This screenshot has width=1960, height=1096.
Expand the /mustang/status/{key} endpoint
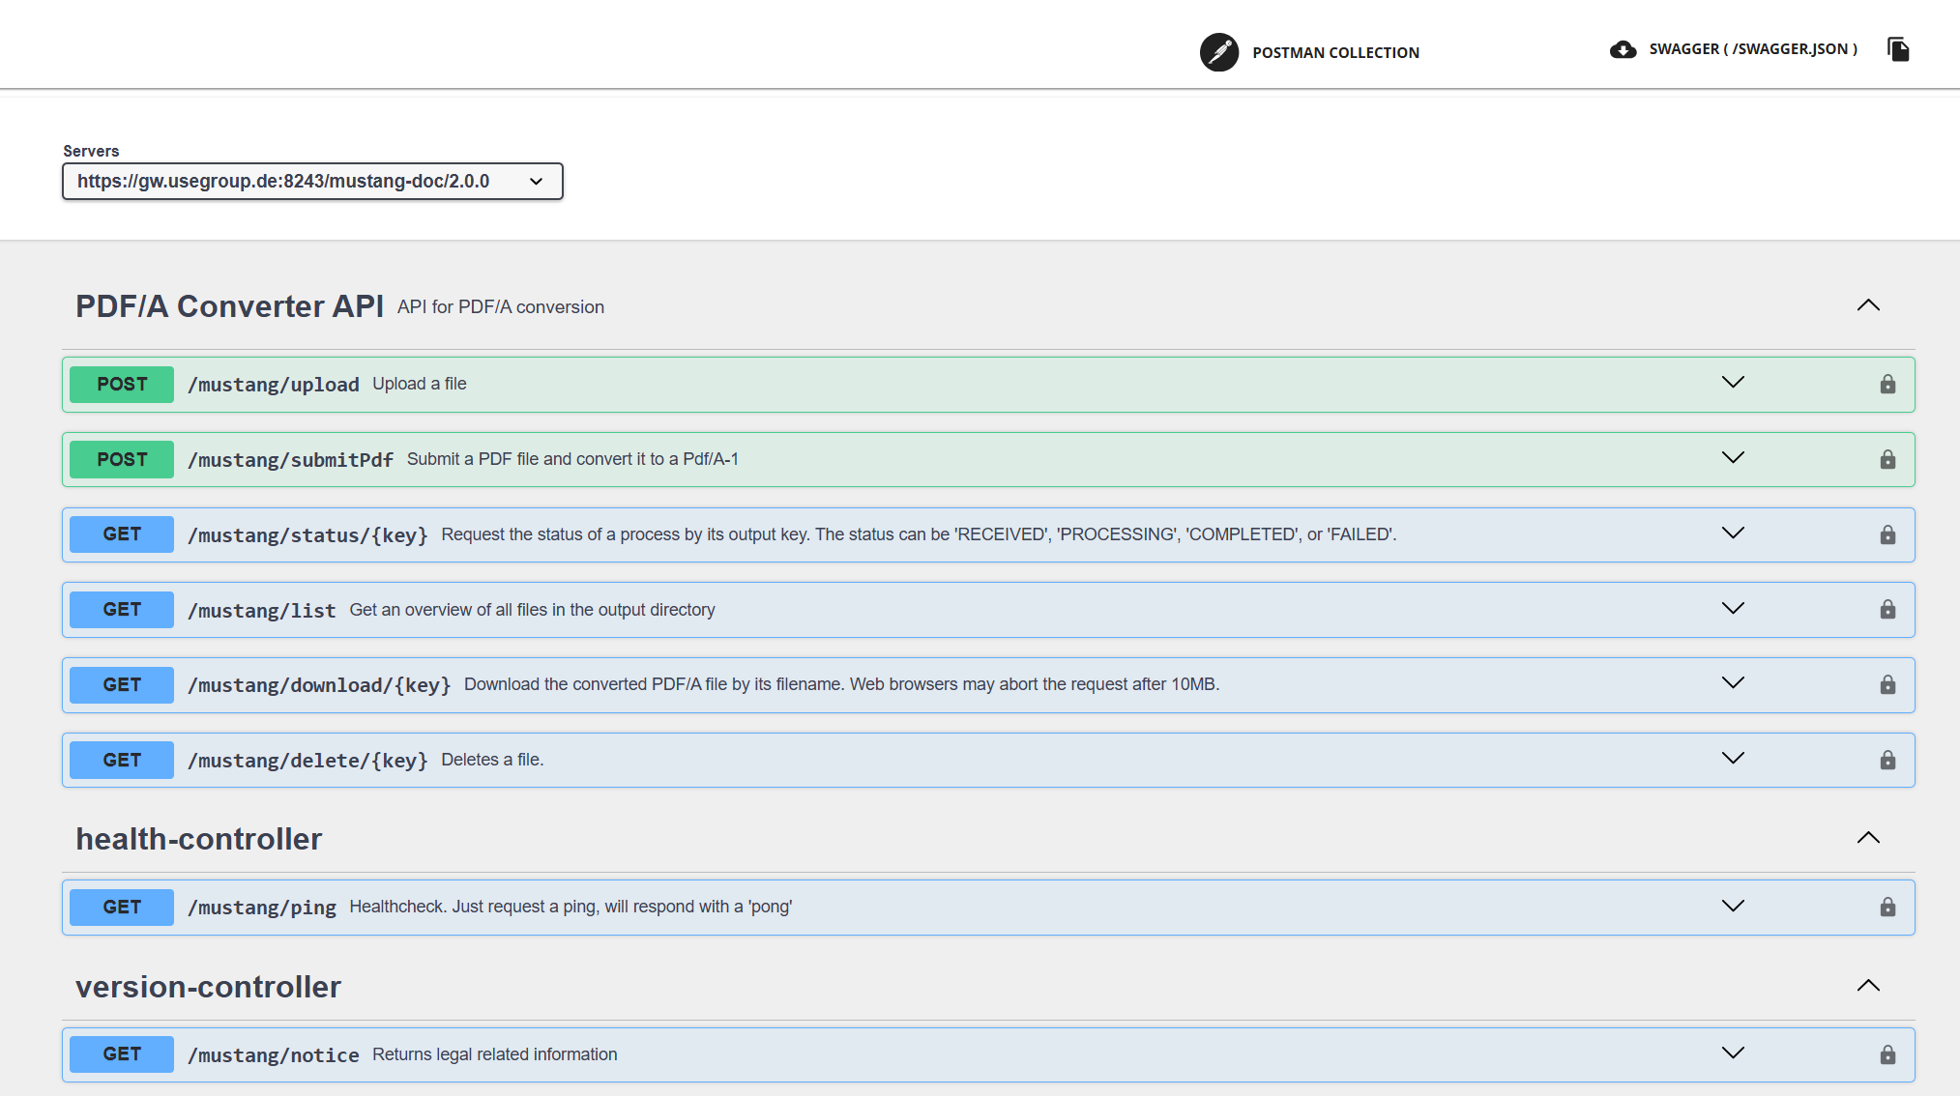tap(1732, 533)
